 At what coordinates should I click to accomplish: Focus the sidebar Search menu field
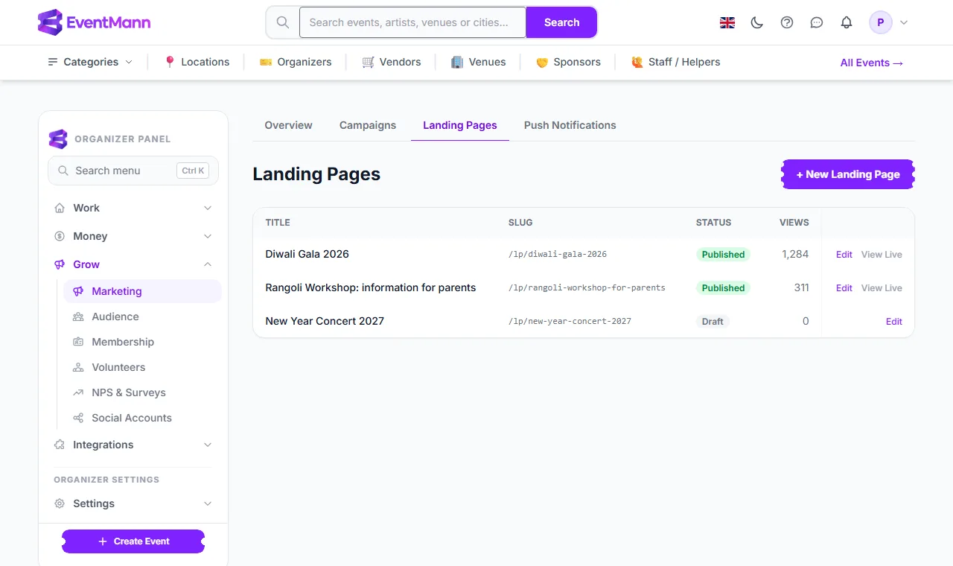[133, 171]
